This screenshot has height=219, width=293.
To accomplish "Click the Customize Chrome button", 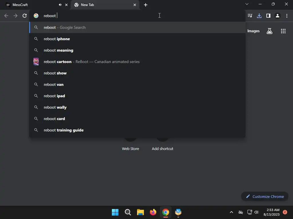I will click(265, 196).
